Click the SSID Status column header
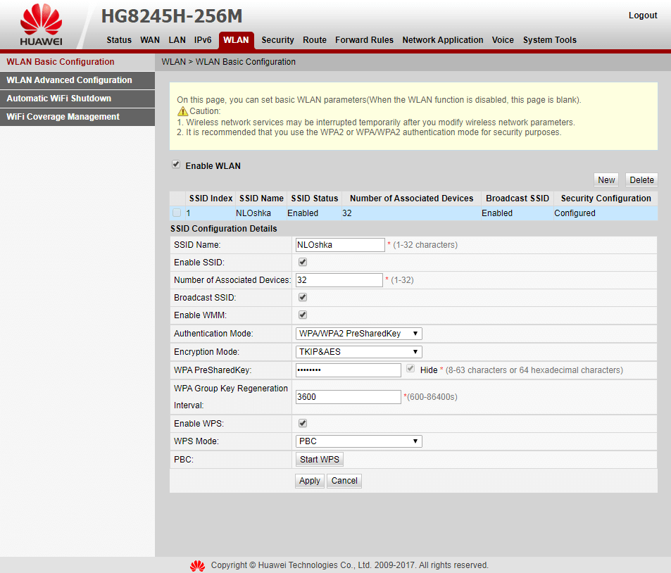The image size is (671, 573). tap(315, 199)
